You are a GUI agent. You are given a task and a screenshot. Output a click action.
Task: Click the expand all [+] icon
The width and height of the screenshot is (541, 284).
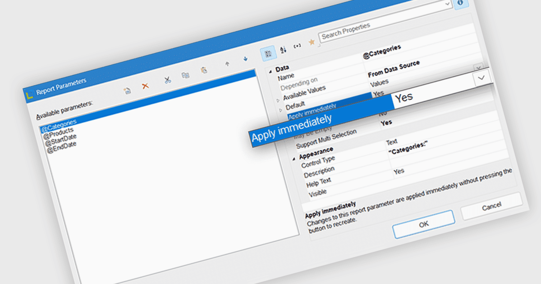(297, 46)
